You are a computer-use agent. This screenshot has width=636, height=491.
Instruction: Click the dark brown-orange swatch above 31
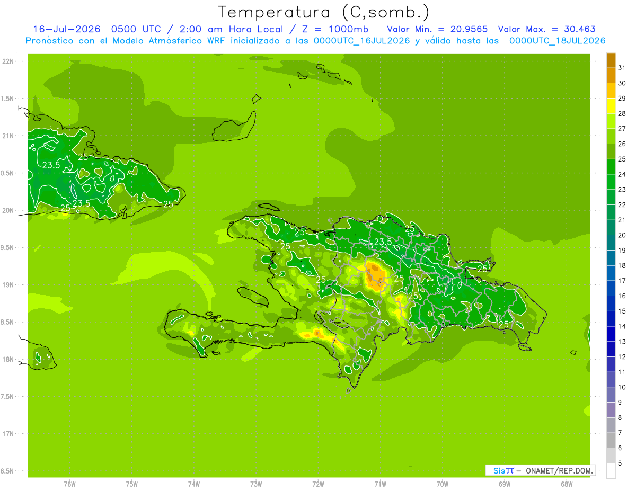[611, 60]
